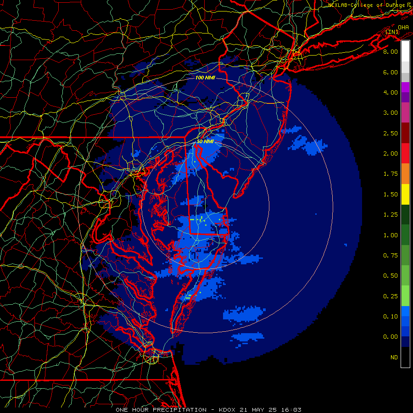Click the 8.00 legend value
Viewport: 413px width, 413px height.
click(391, 51)
